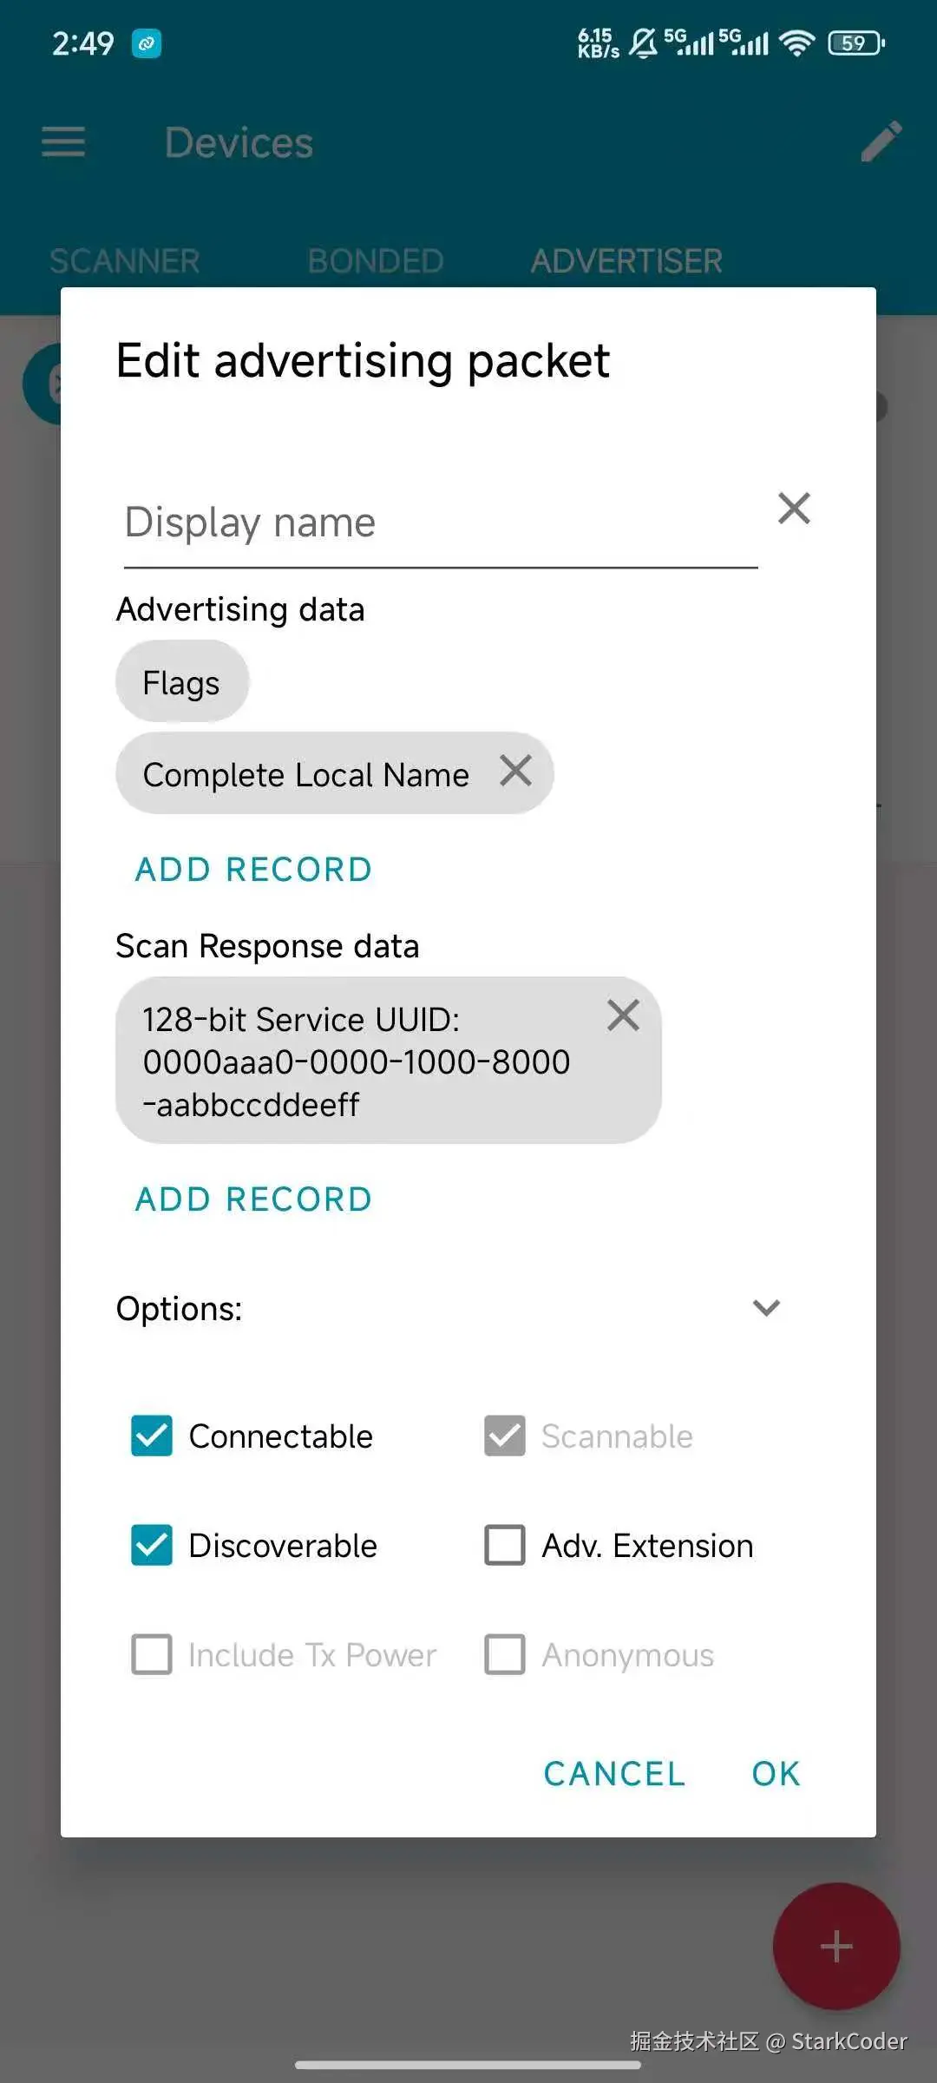Open the Bonded tab

376,260
